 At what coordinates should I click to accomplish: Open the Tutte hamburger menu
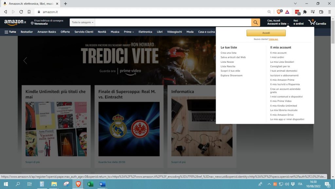tap(10, 32)
